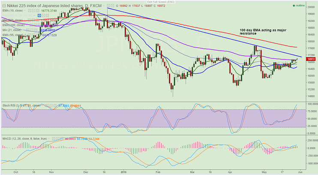Image resolution: width=318 pixels, height=175 pixels.
Task: Collapse the indicator legend next to Nikkei 225 title
Action: tap(4, 6)
